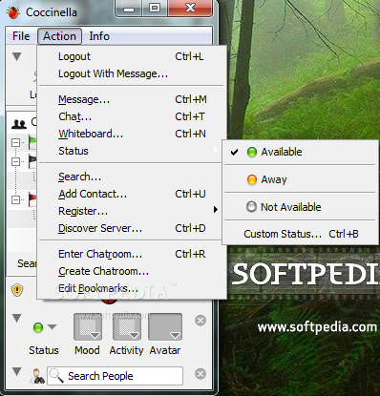
Task: Click the magnifier icon in the search box
Action: coord(56,376)
